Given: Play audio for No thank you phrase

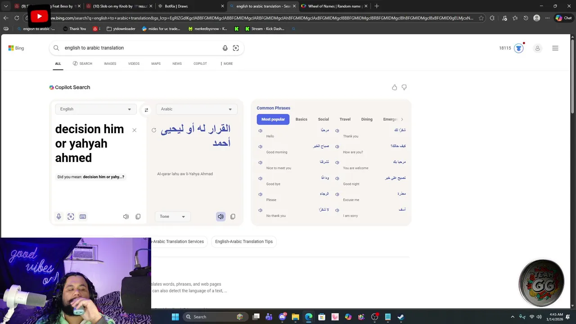Looking at the screenshot, I should (260, 210).
